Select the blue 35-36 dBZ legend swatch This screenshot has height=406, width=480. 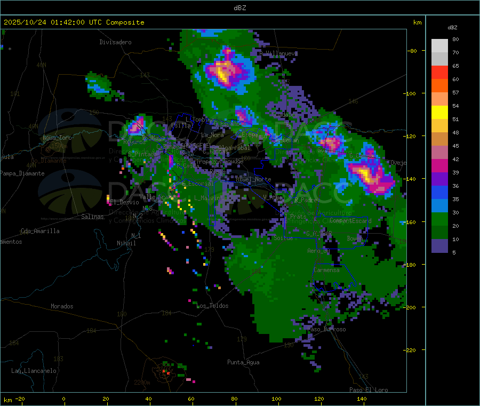pyautogui.click(x=439, y=192)
